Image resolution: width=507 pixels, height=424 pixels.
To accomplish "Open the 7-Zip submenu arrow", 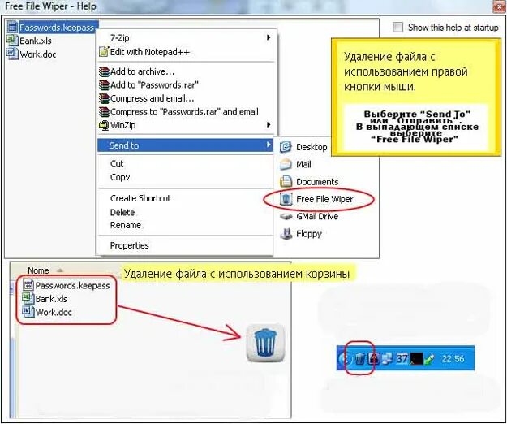I will (x=268, y=37).
